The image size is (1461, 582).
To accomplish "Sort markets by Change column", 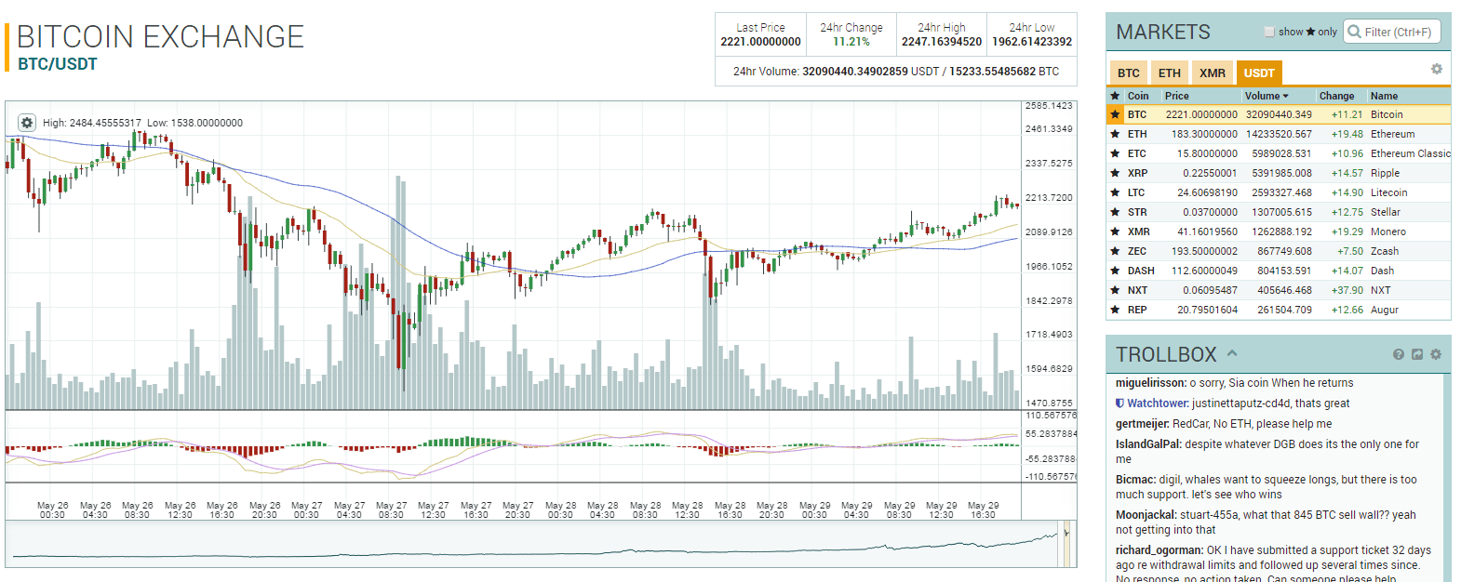I will click(x=1336, y=96).
